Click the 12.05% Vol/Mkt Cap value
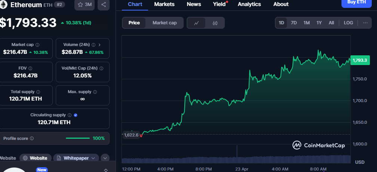Viewport: 377px width, 172px height. point(82,76)
